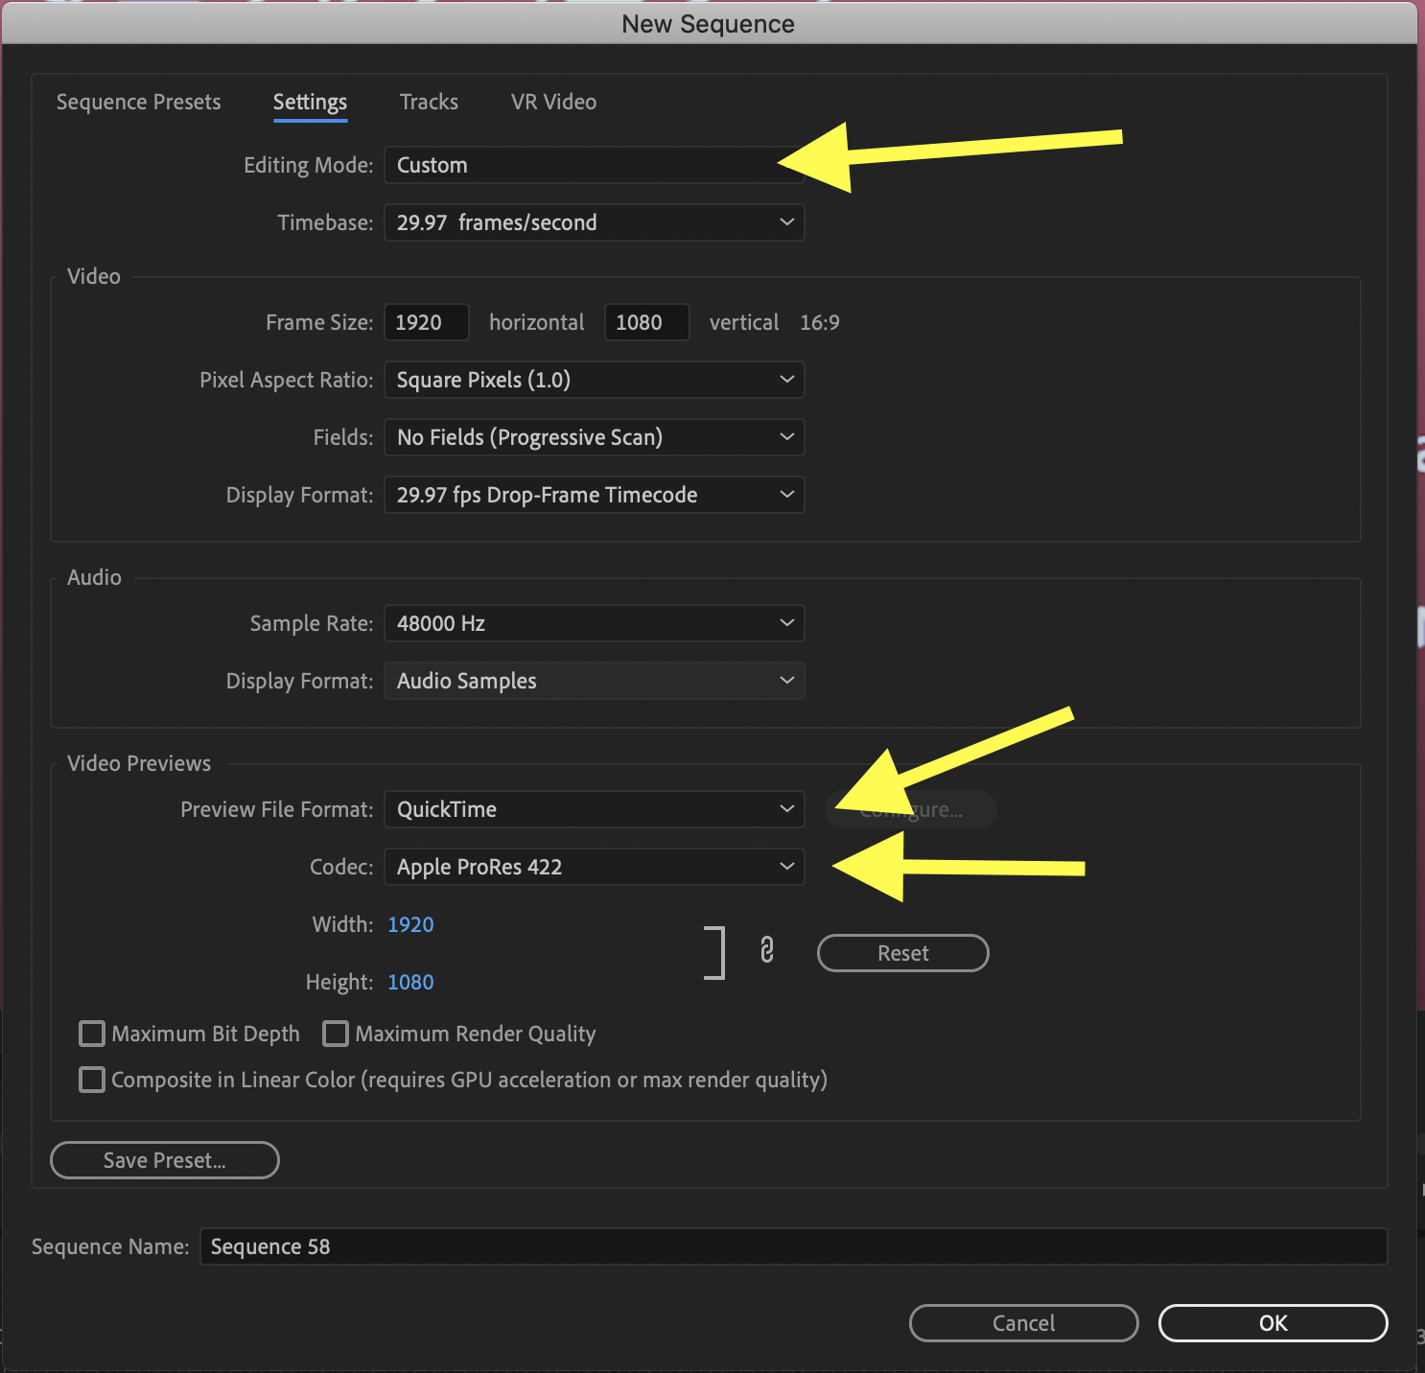Enable Maximum Render Quality
Viewport: 1425px width, 1373px height.
(x=335, y=1034)
